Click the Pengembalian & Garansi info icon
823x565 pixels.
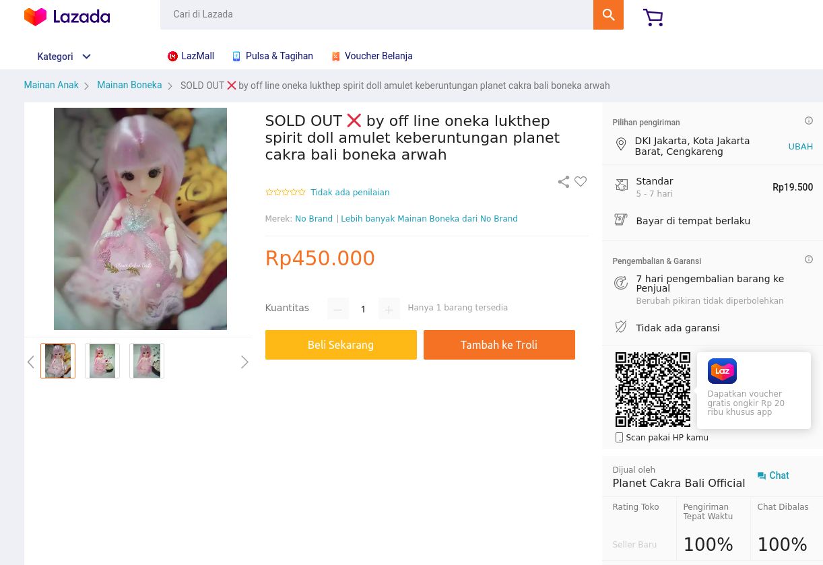point(808,259)
